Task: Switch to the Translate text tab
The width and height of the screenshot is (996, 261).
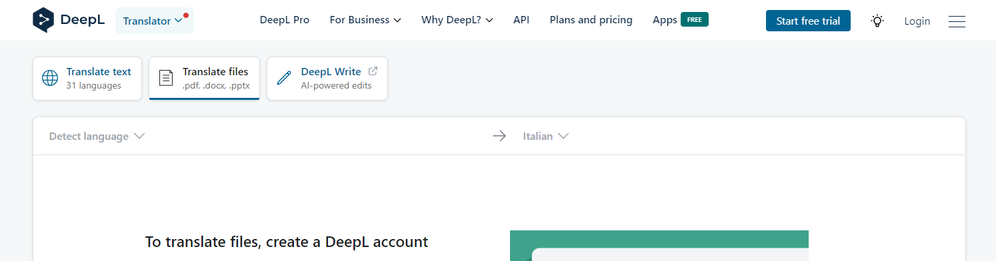Action: [87, 79]
